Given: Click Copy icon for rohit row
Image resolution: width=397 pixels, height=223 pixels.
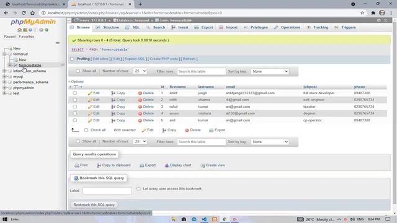Looking at the screenshot, I should click(x=113, y=100).
